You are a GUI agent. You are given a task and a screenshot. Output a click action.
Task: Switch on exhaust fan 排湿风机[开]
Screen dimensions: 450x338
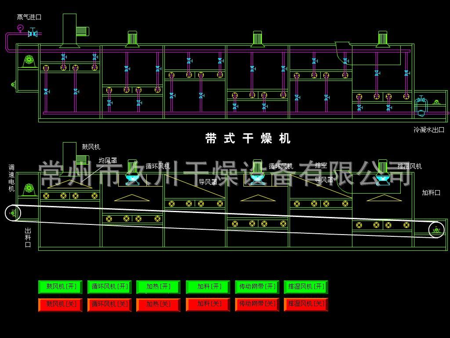tap(306, 287)
